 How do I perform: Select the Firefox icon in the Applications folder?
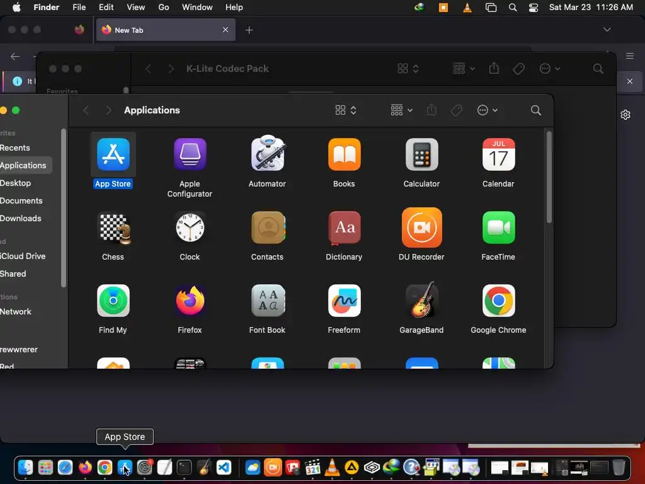(190, 301)
